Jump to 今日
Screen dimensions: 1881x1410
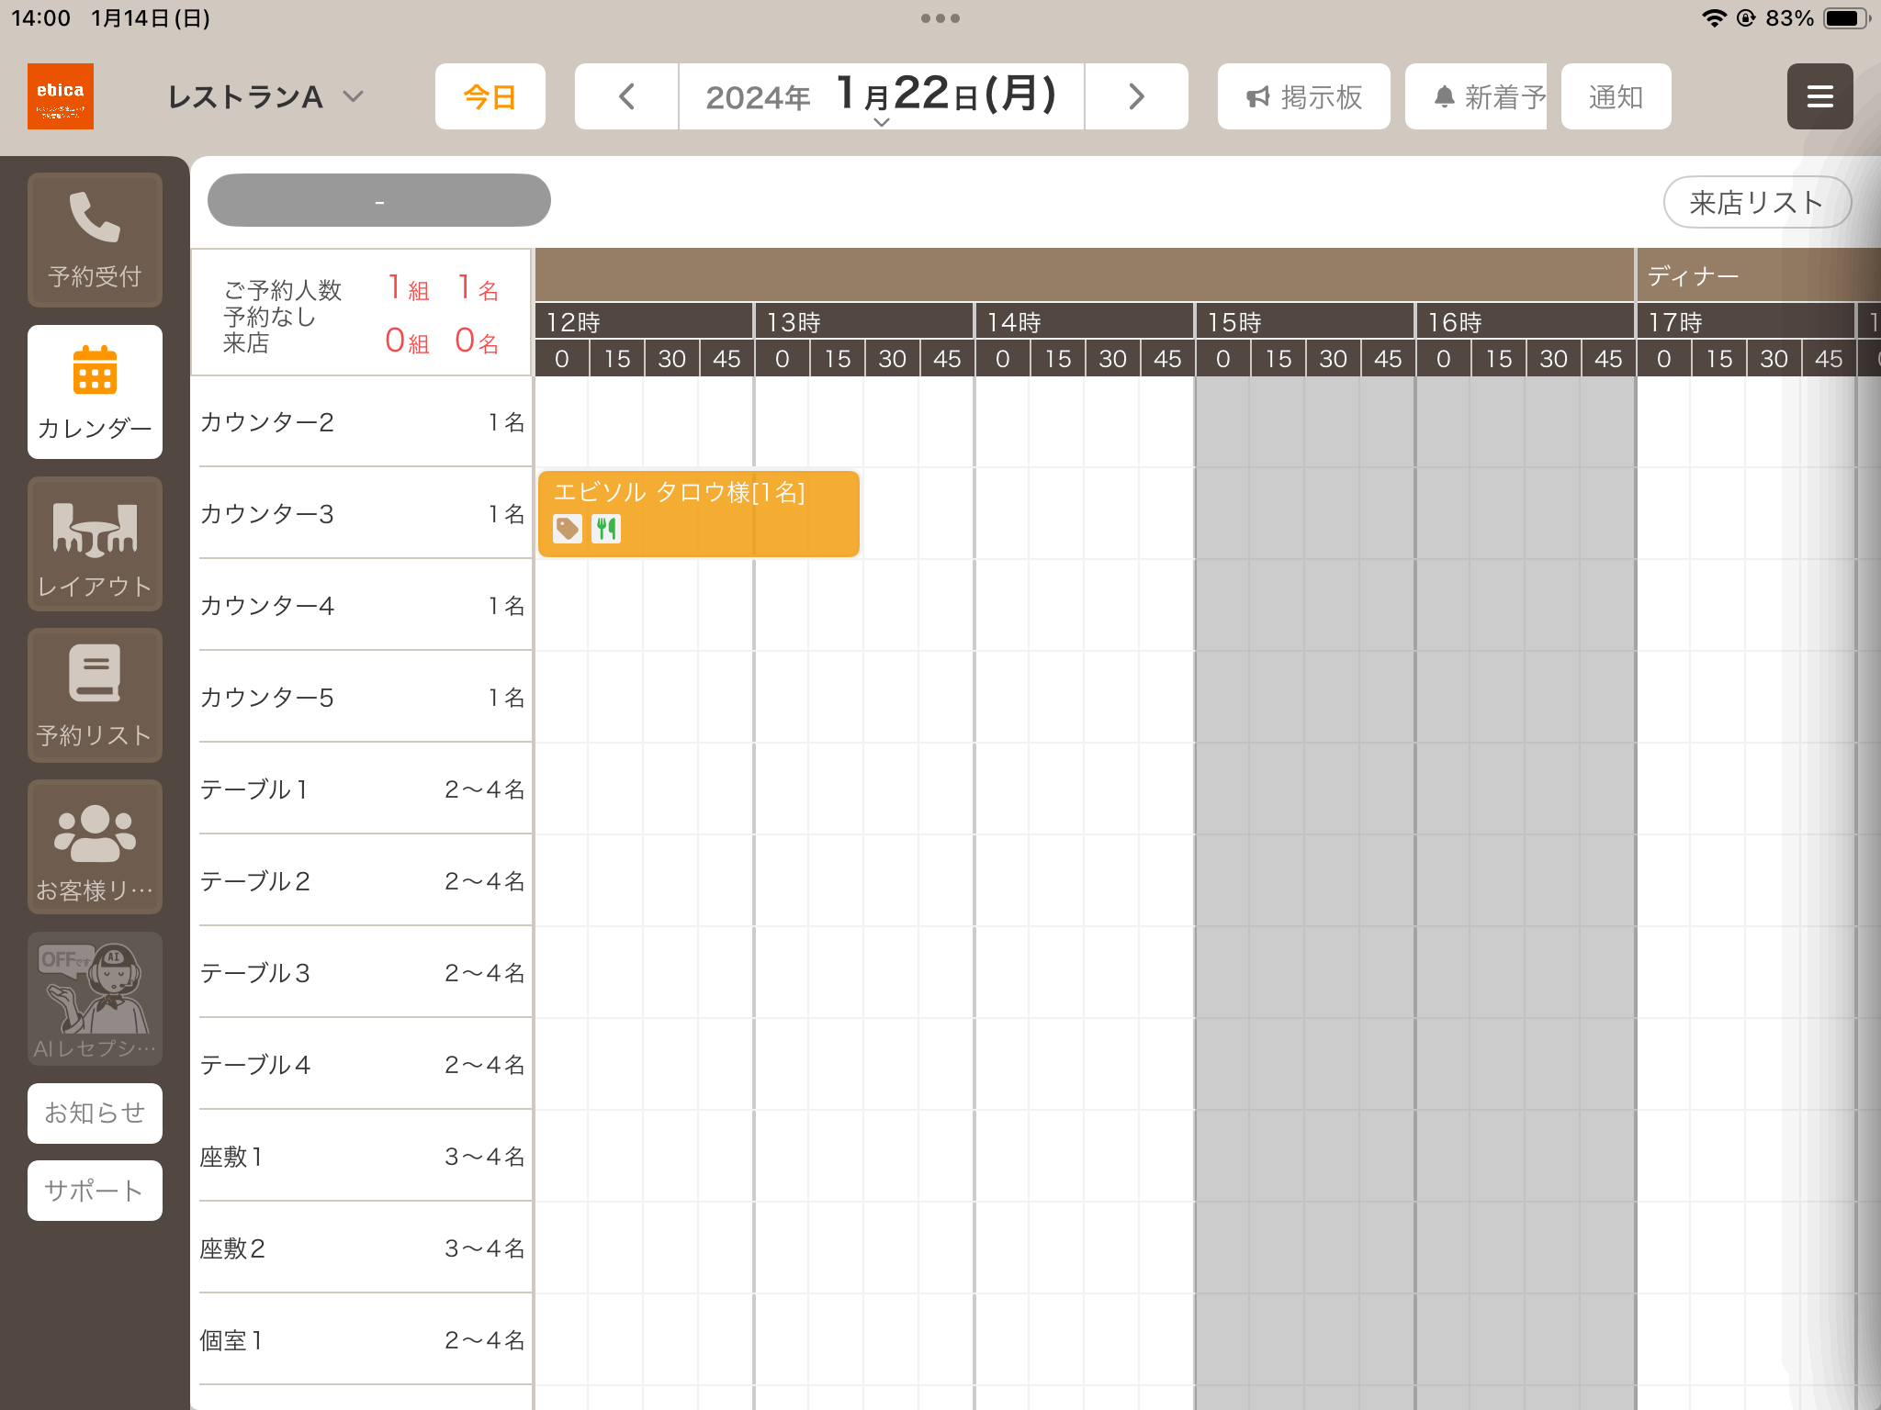tap(490, 96)
